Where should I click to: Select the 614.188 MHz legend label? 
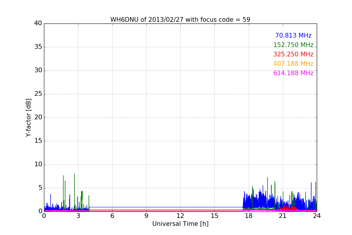[x=293, y=73]
